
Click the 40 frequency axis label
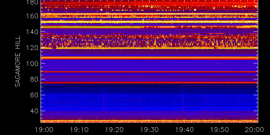click(34, 111)
